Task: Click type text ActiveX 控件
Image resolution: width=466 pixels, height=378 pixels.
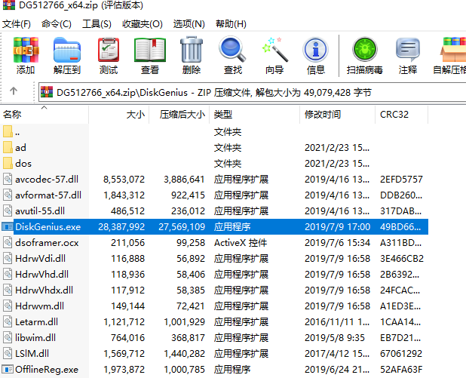Action: coord(241,243)
